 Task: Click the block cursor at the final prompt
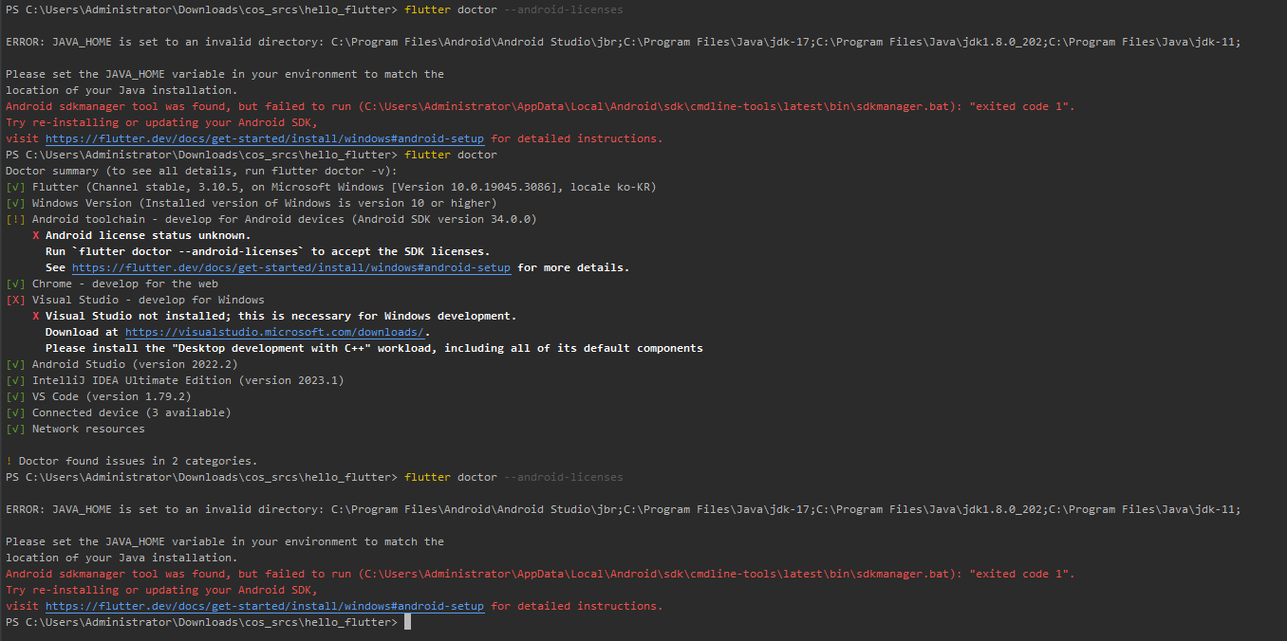(407, 622)
